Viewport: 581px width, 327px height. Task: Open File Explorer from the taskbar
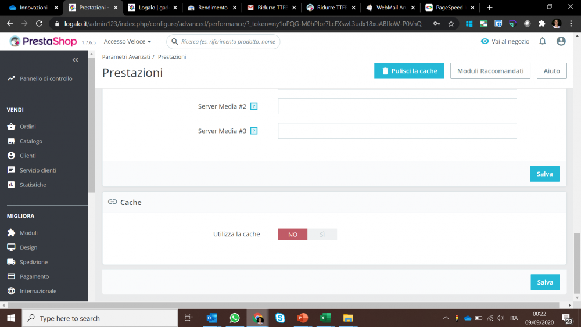348,318
